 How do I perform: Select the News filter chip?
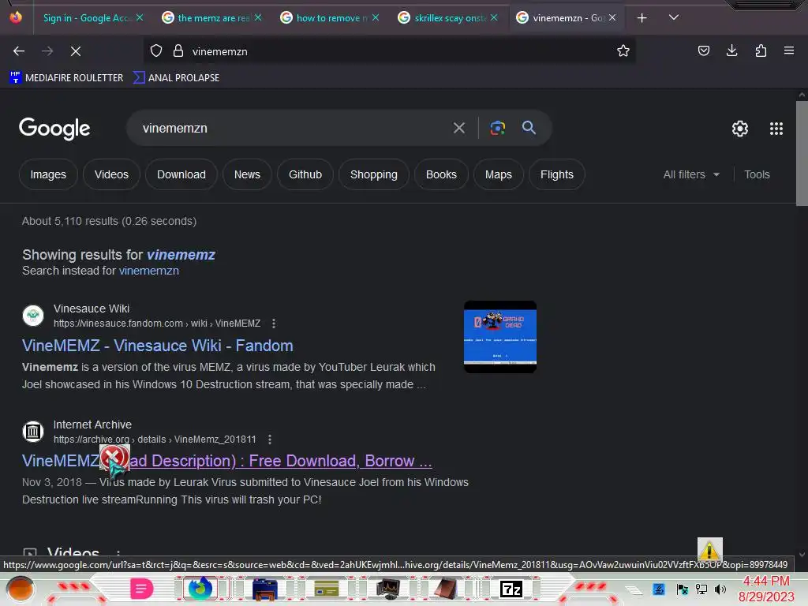click(x=247, y=174)
